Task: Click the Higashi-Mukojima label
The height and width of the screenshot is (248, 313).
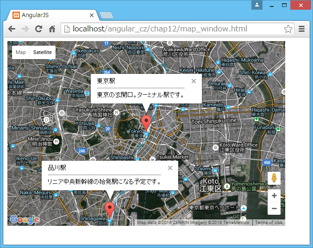Action: point(242,60)
